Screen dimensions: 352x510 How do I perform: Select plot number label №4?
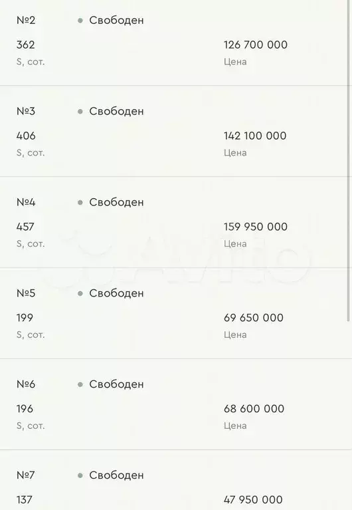click(x=26, y=202)
